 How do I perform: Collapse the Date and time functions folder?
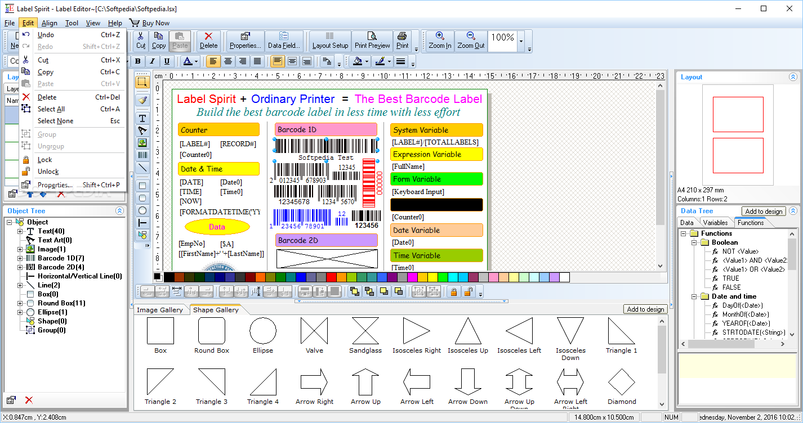tap(694, 296)
